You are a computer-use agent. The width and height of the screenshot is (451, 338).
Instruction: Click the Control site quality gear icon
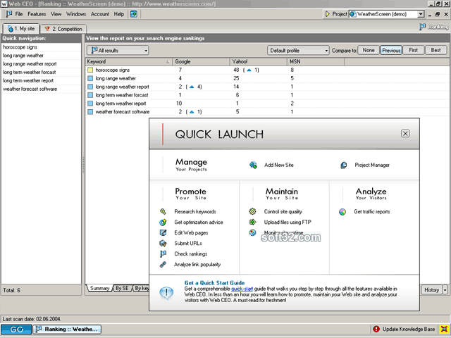point(252,211)
